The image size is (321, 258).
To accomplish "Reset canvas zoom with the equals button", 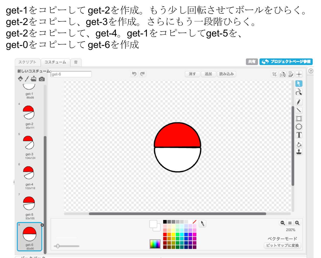I will [290, 223].
